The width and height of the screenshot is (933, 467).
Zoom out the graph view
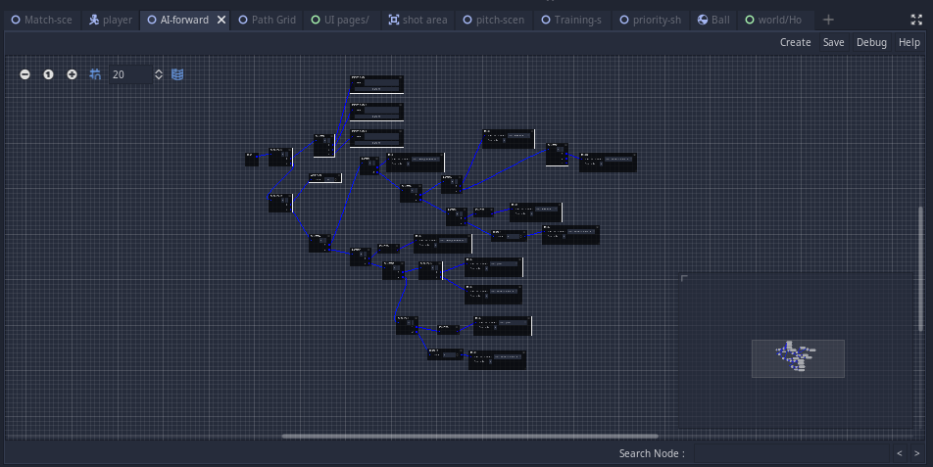tap(25, 74)
